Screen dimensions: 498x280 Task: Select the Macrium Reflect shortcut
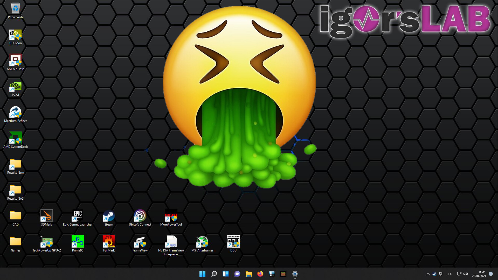(16, 112)
